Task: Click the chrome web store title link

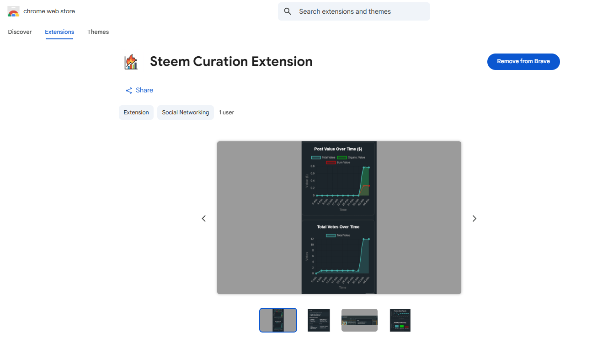Action: (49, 11)
